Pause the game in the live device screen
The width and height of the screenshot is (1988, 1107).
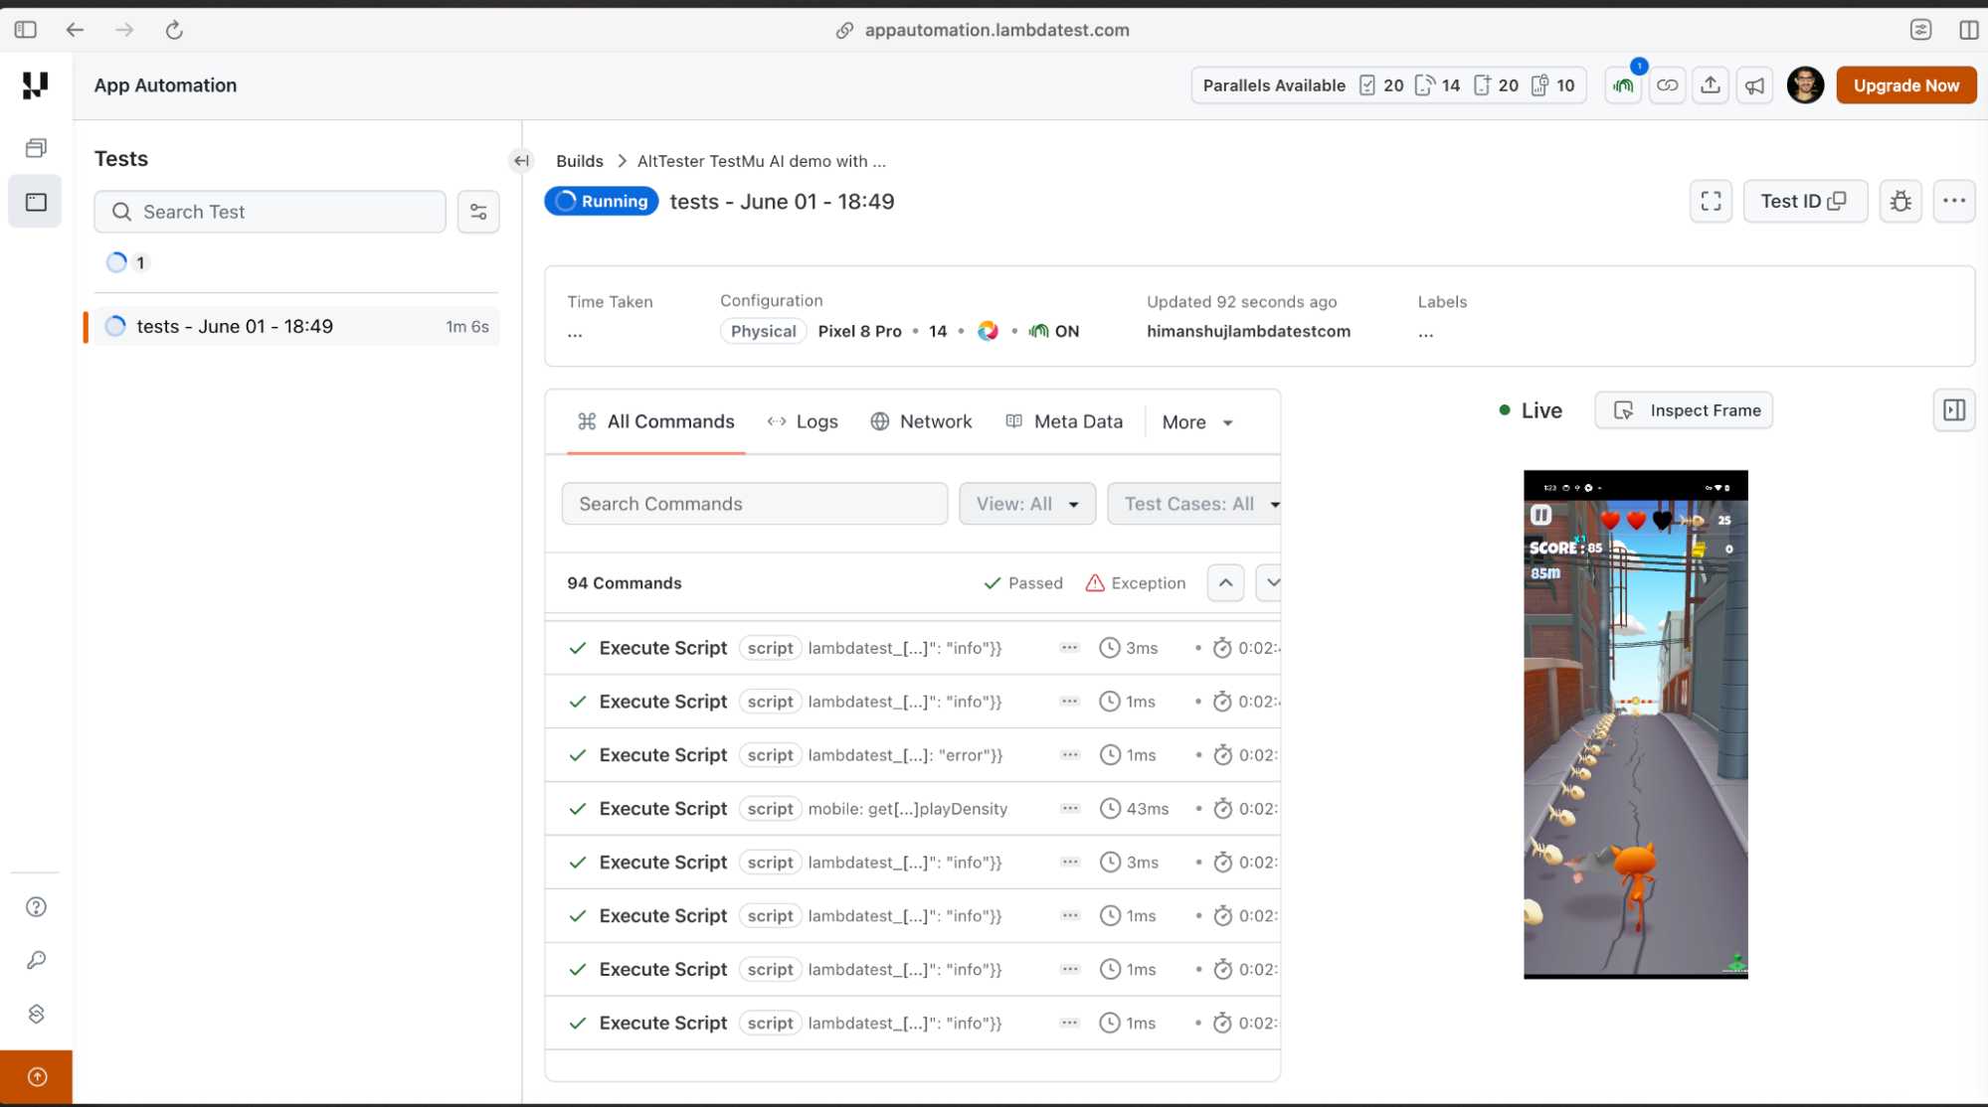point(1540,515)
